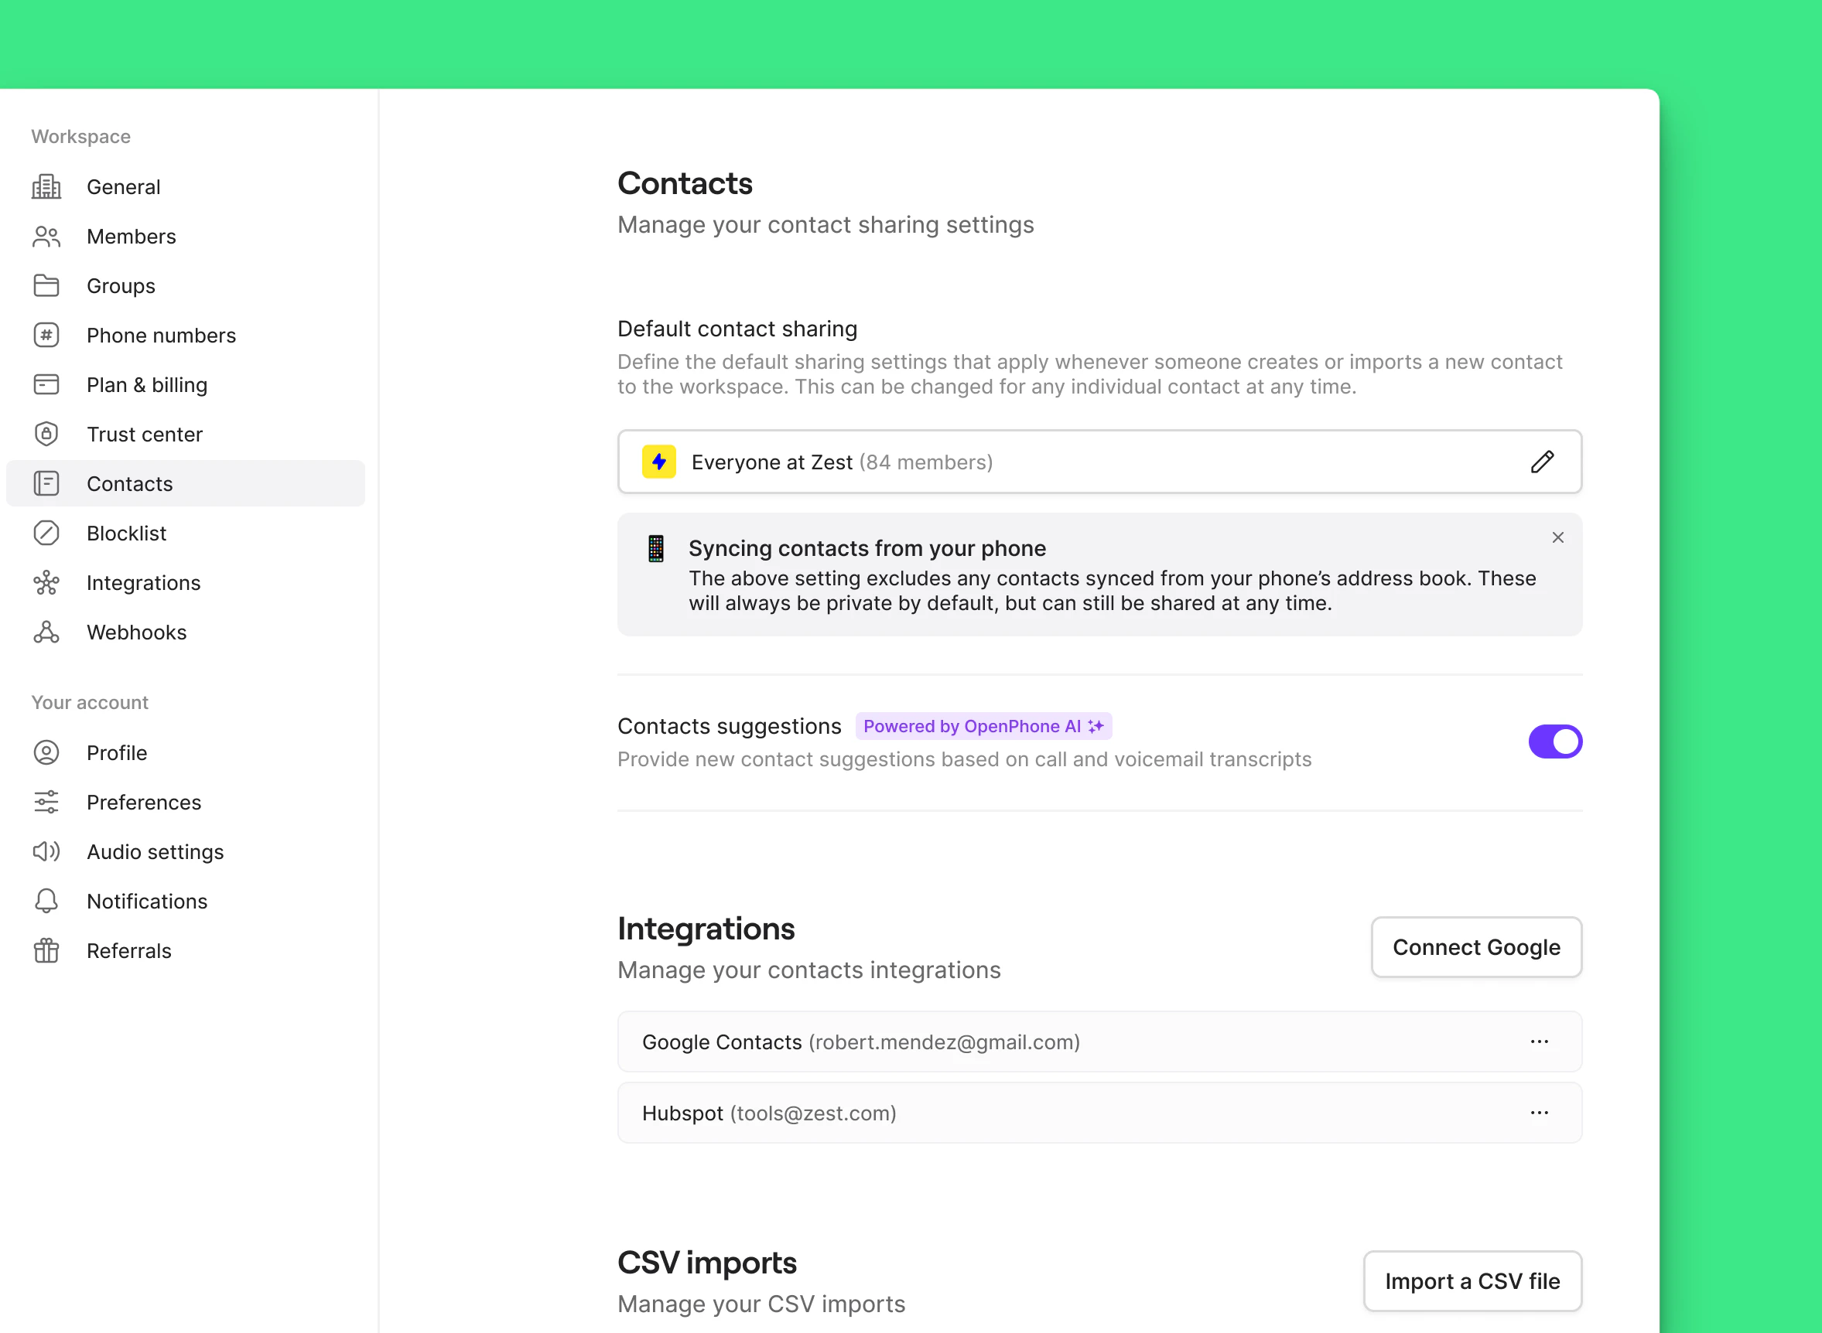This screenshot has width=1822, height=1333.
Task: Disable the Contacts suggestions toggle
Action: pos(1555,742)
